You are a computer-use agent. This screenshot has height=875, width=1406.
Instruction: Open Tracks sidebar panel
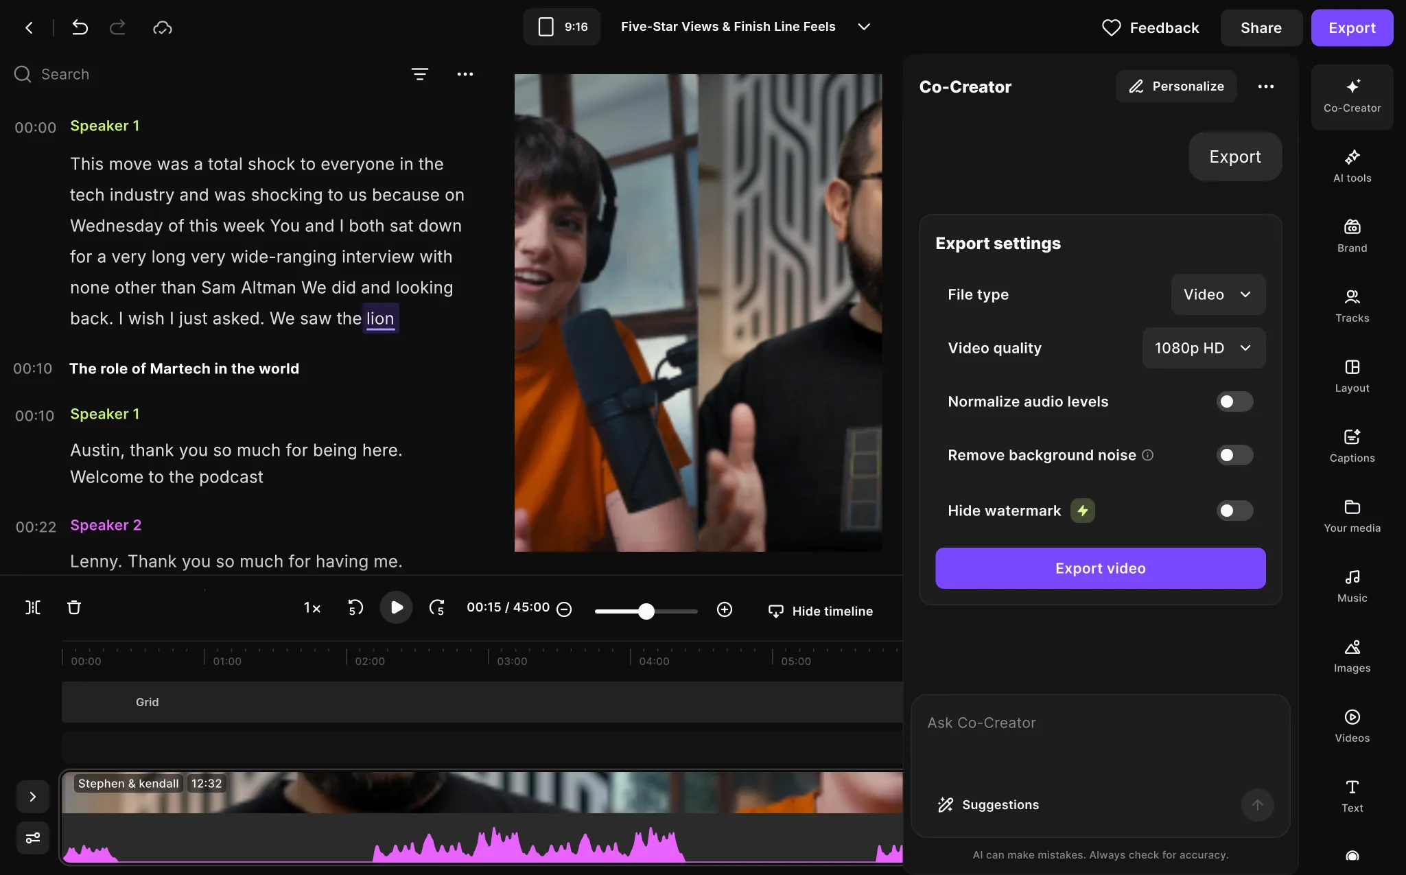coord(1352,306)
